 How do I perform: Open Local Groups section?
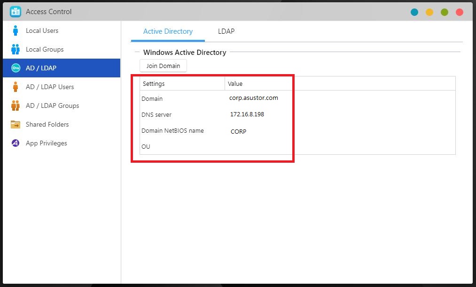point(62,49)
